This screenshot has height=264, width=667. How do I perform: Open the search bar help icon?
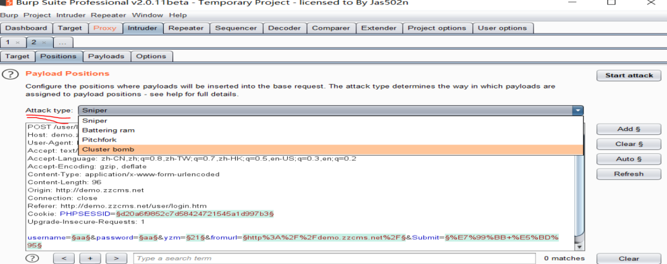(x=32, y=258)
